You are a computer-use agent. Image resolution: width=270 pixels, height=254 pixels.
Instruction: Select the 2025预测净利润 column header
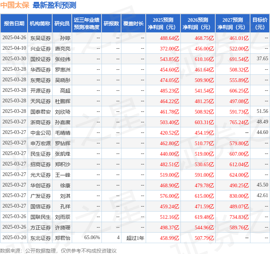point(163,24)
